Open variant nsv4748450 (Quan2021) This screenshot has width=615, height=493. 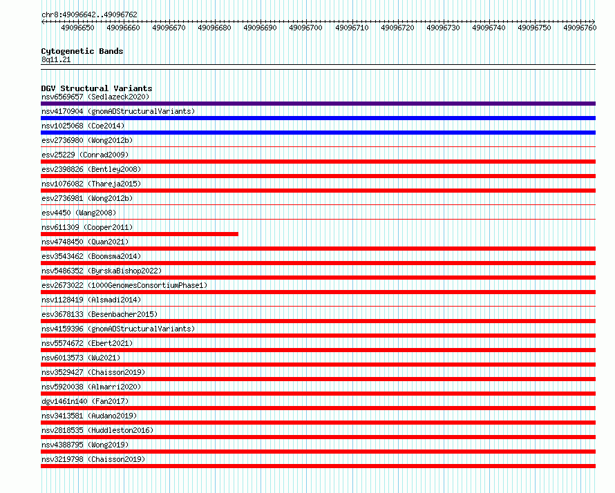coord(85,242)
